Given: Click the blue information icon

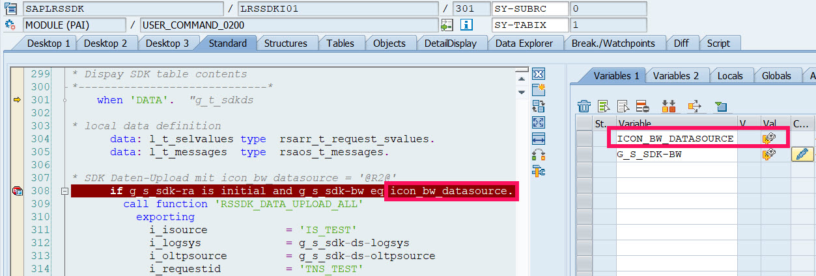Looking at the screenshot, I should [x=466, y=25].
